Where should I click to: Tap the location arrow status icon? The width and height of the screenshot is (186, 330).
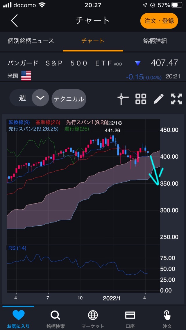tap(145, 5)
